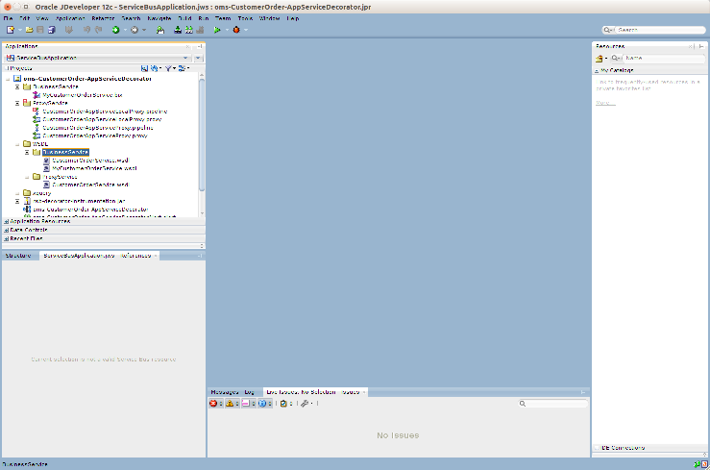The width and height of the screenshot is (710, 470).
Task: Click the green Back navigation icon
Action: 116,30
